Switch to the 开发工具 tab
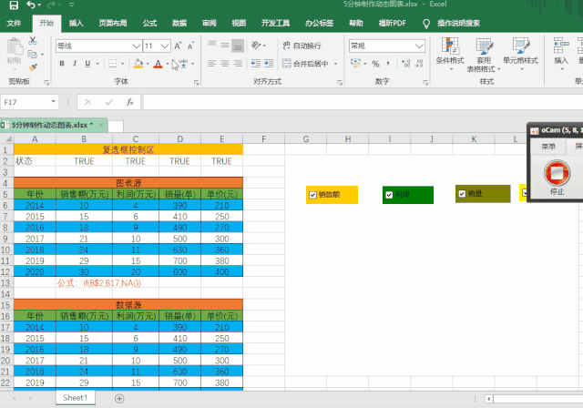The width and height of the screenshot is (583, 408). pos(275,23)
